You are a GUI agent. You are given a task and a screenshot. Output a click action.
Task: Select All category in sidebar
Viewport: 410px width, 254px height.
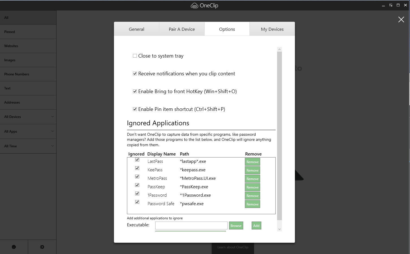[x=28, y=17]
